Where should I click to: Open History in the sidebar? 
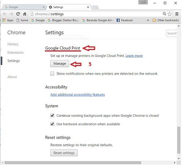pyautogui.click(x=13, y=44)
